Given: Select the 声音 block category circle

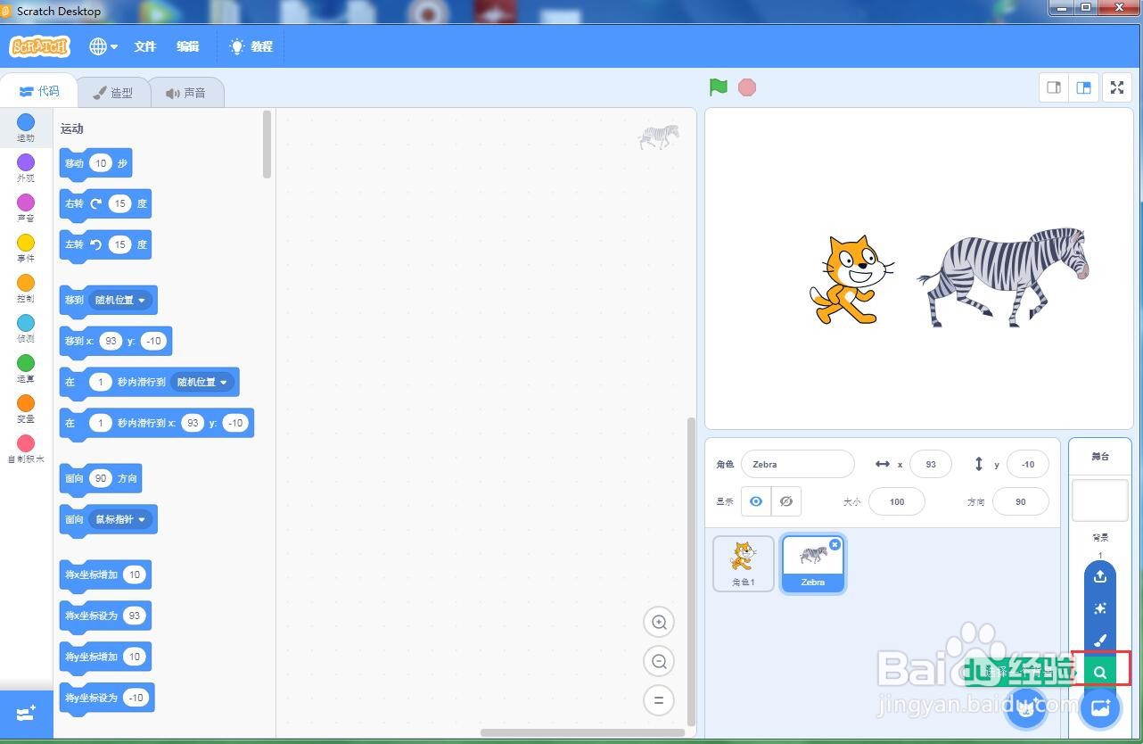Looking at the screenshot, I should tap(26, 203).
